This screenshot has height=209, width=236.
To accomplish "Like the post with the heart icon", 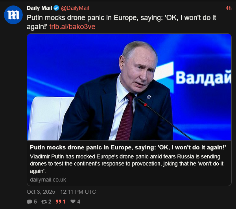I will 73,202.
